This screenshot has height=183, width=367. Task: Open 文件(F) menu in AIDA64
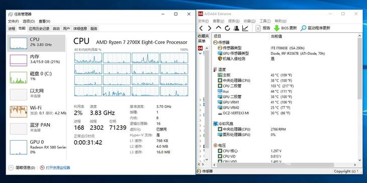[x=204, y=21]
